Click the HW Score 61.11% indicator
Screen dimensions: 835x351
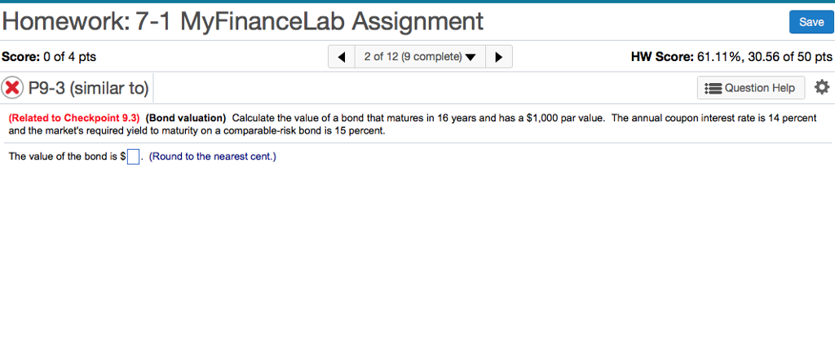(731, 57)
